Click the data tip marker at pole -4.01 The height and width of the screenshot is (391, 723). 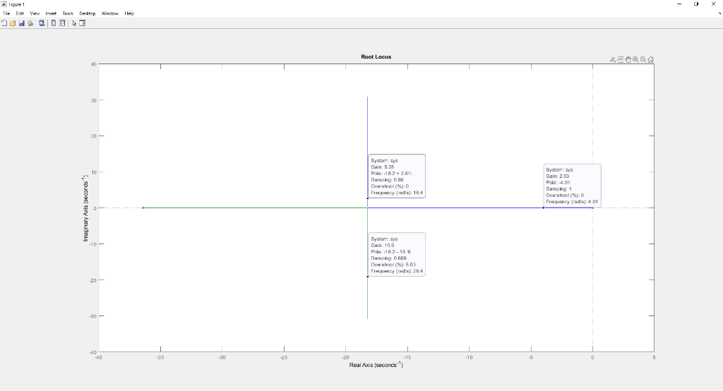[x=543, y=208]
